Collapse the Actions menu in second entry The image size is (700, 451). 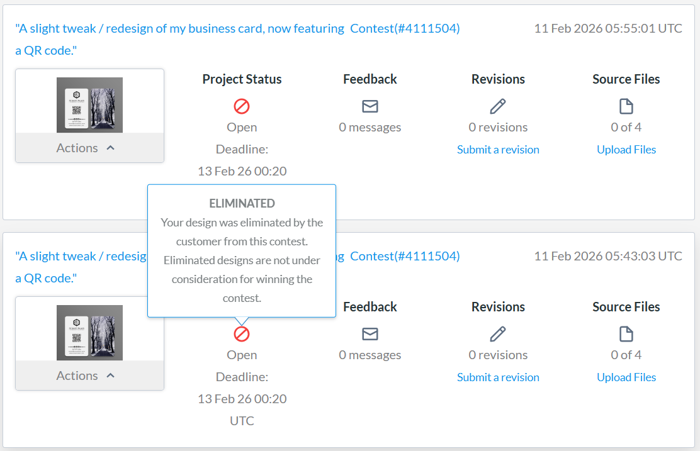point(86,376)
